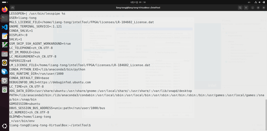This screenshot has height=131, width=267.
Task: Open Settings gear in dock
Action: pyautogui.click(x=5, y=81)
